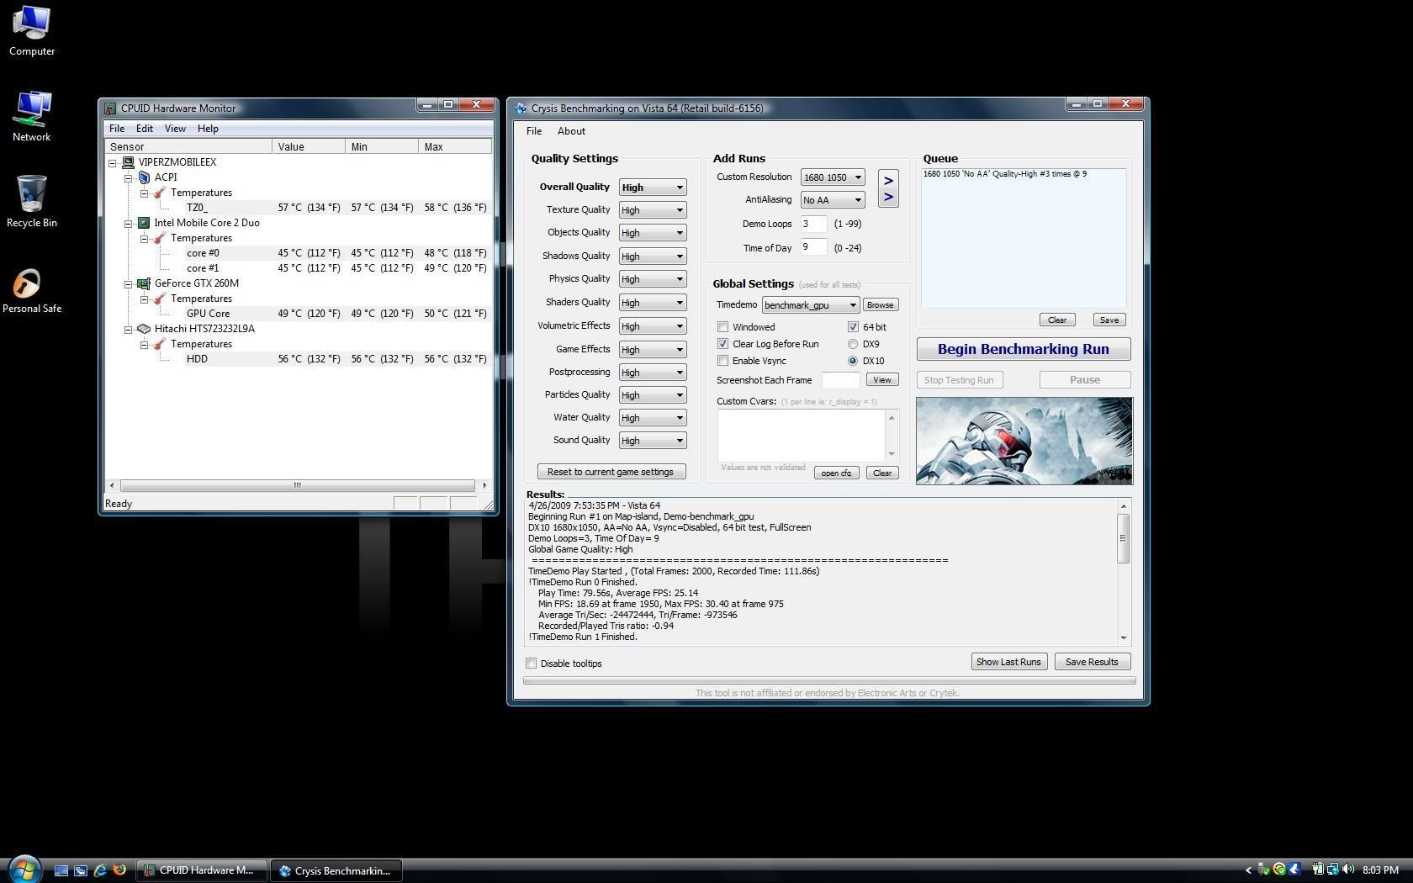
Task: Click the CPUID Hardware Monitor title icon
Action: pos(110,108)
